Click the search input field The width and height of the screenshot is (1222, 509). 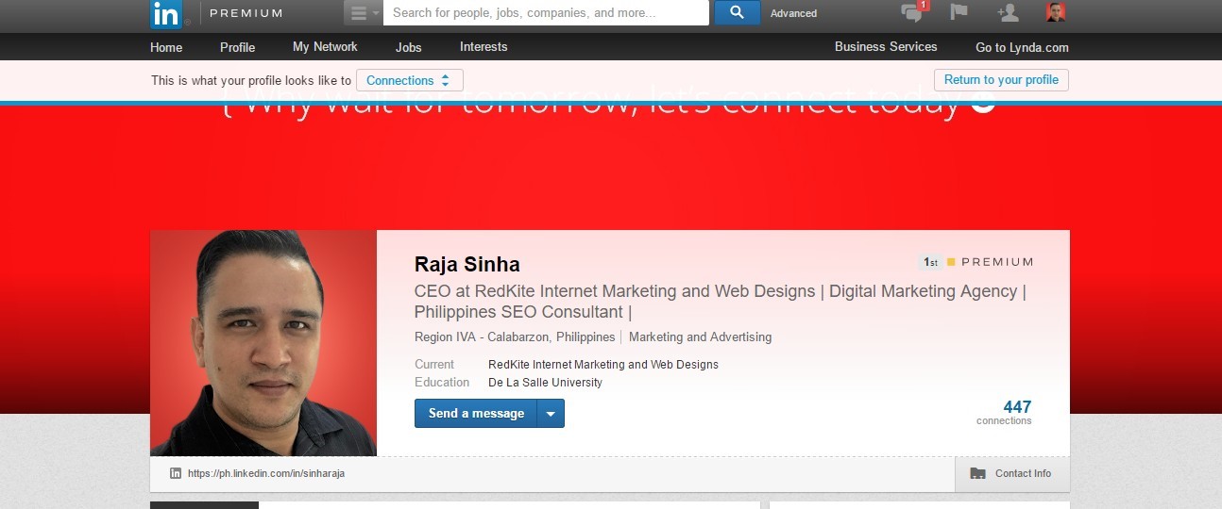546,13
